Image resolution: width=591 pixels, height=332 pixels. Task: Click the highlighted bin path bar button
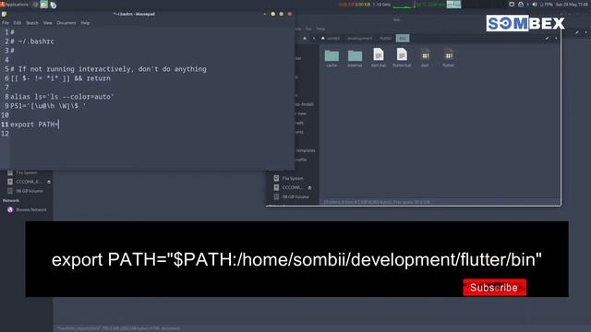[403, 39]
